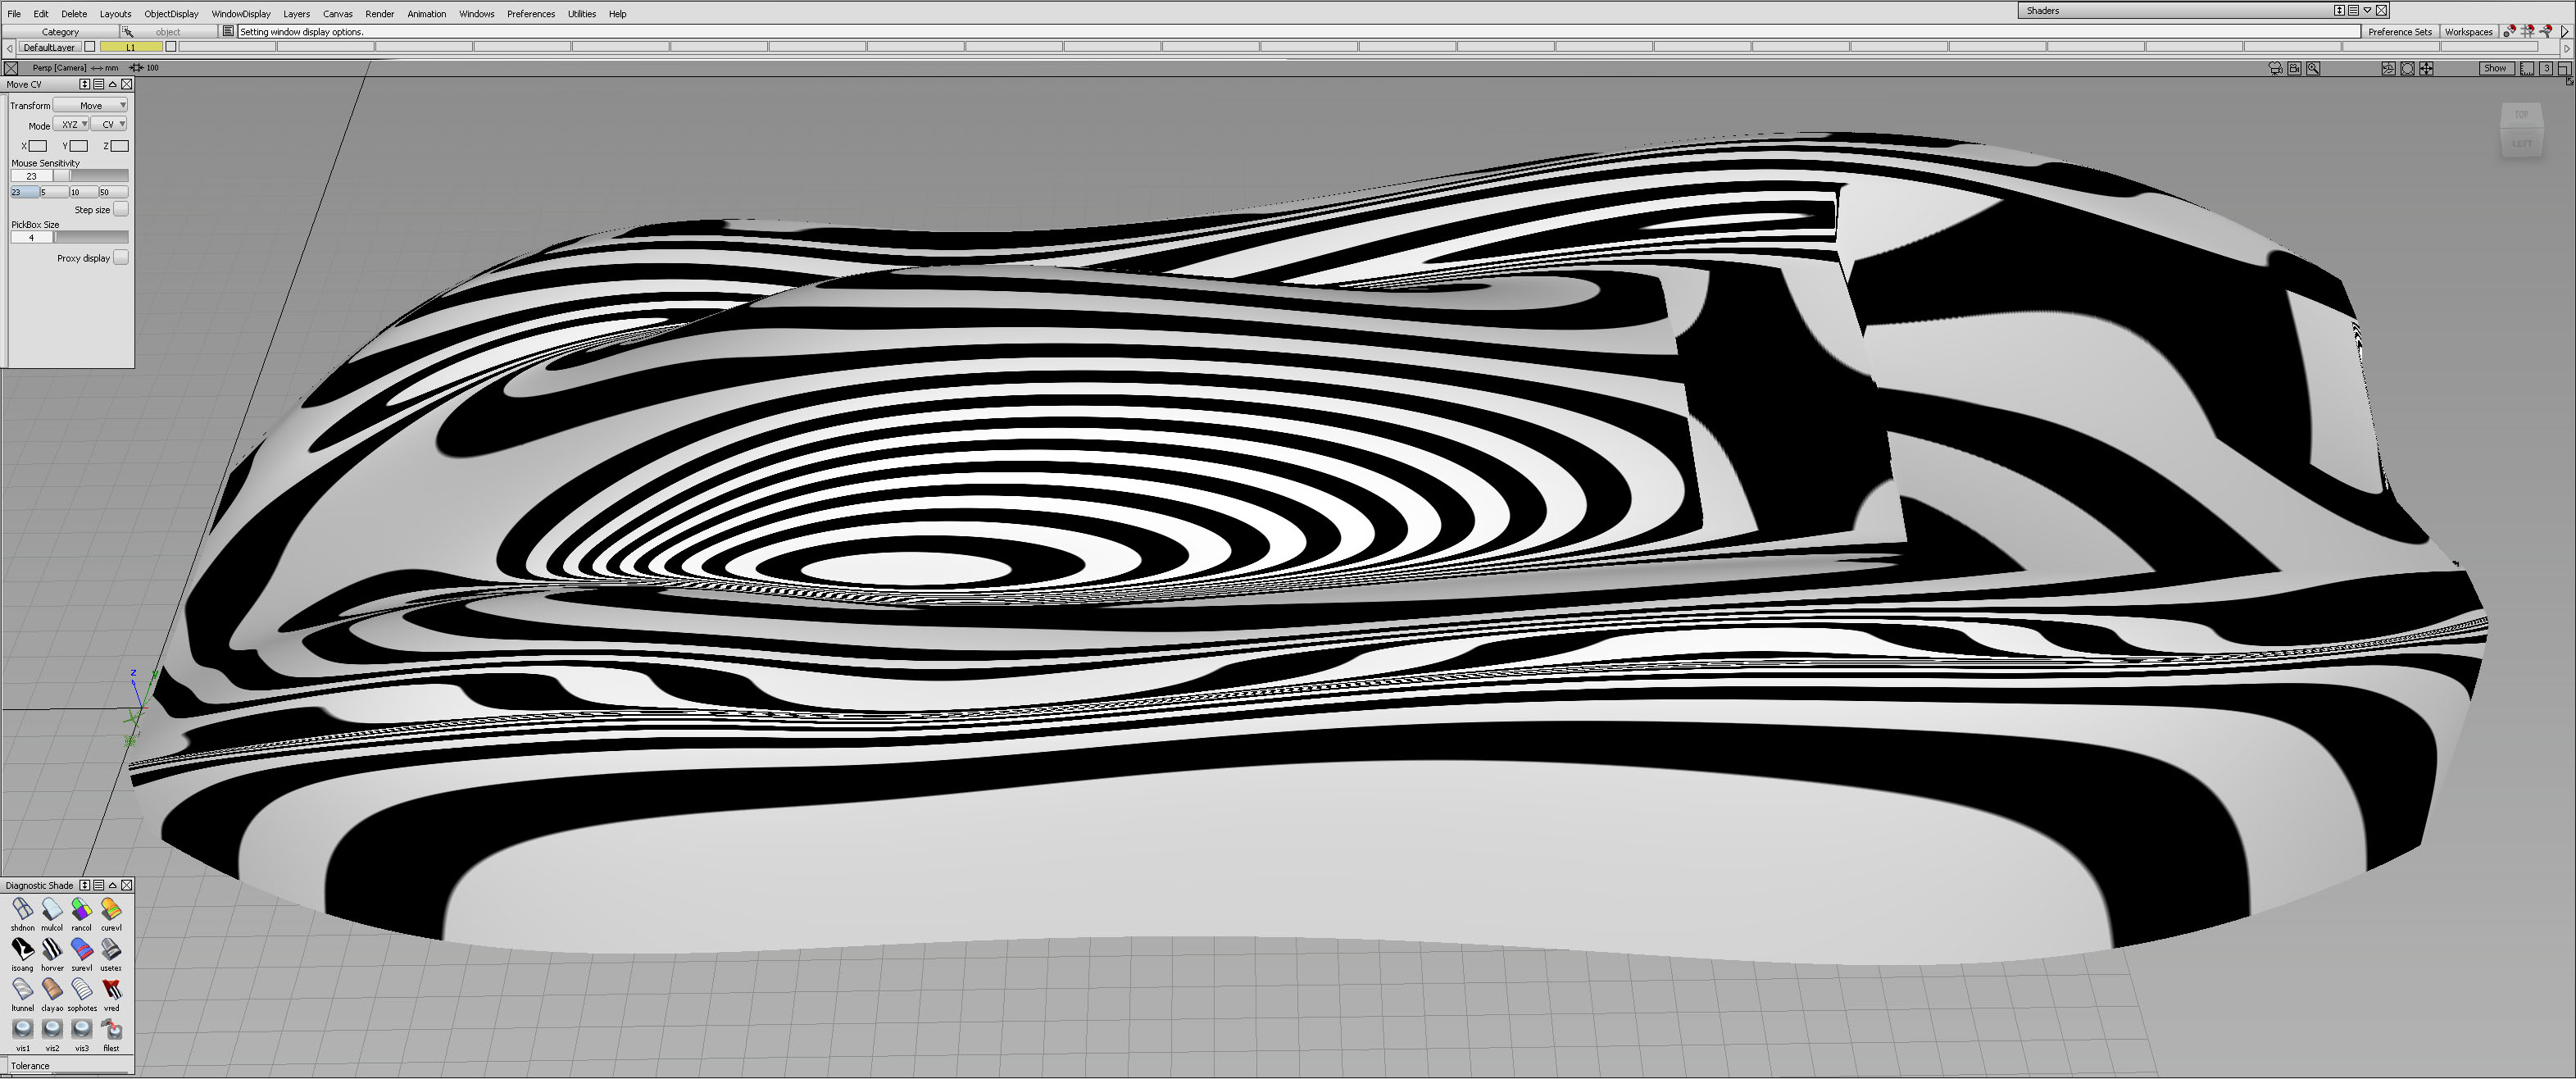Select the clayao clay shading icon
2576x1079 pixels.
point(52,990)
